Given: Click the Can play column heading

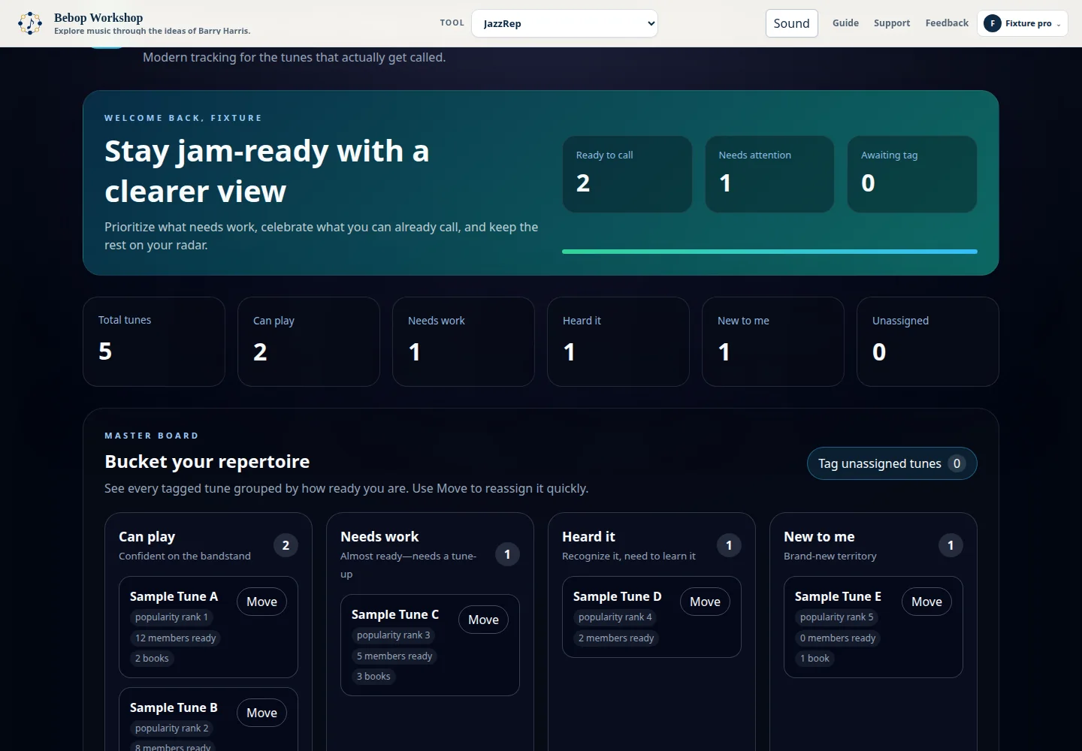Looking at the screenshot, I should click(147, 537).
